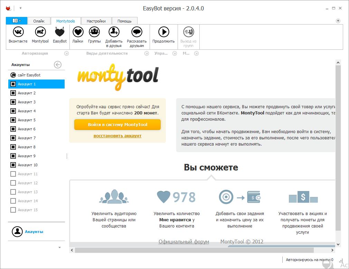Click the Продолжить play button
The image size is (349, 269).
[x=163, y=35]
